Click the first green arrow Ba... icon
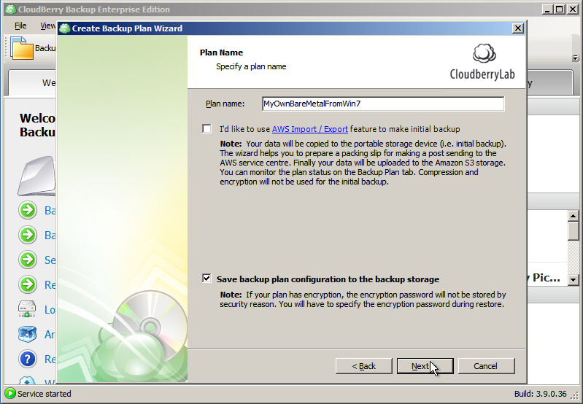Image resolution: width=583 pixels, height=404 pixels. point(28,210)
